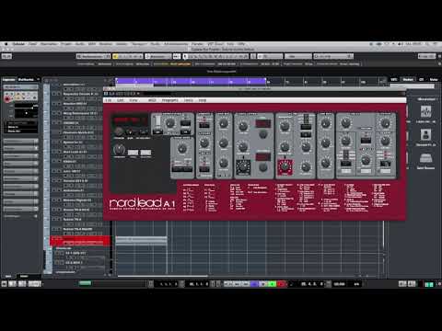Image resolution: width=442 pixels, height=331 pixels.
Task: Click the Stop button in transport bar
Action: coord(263,284)
